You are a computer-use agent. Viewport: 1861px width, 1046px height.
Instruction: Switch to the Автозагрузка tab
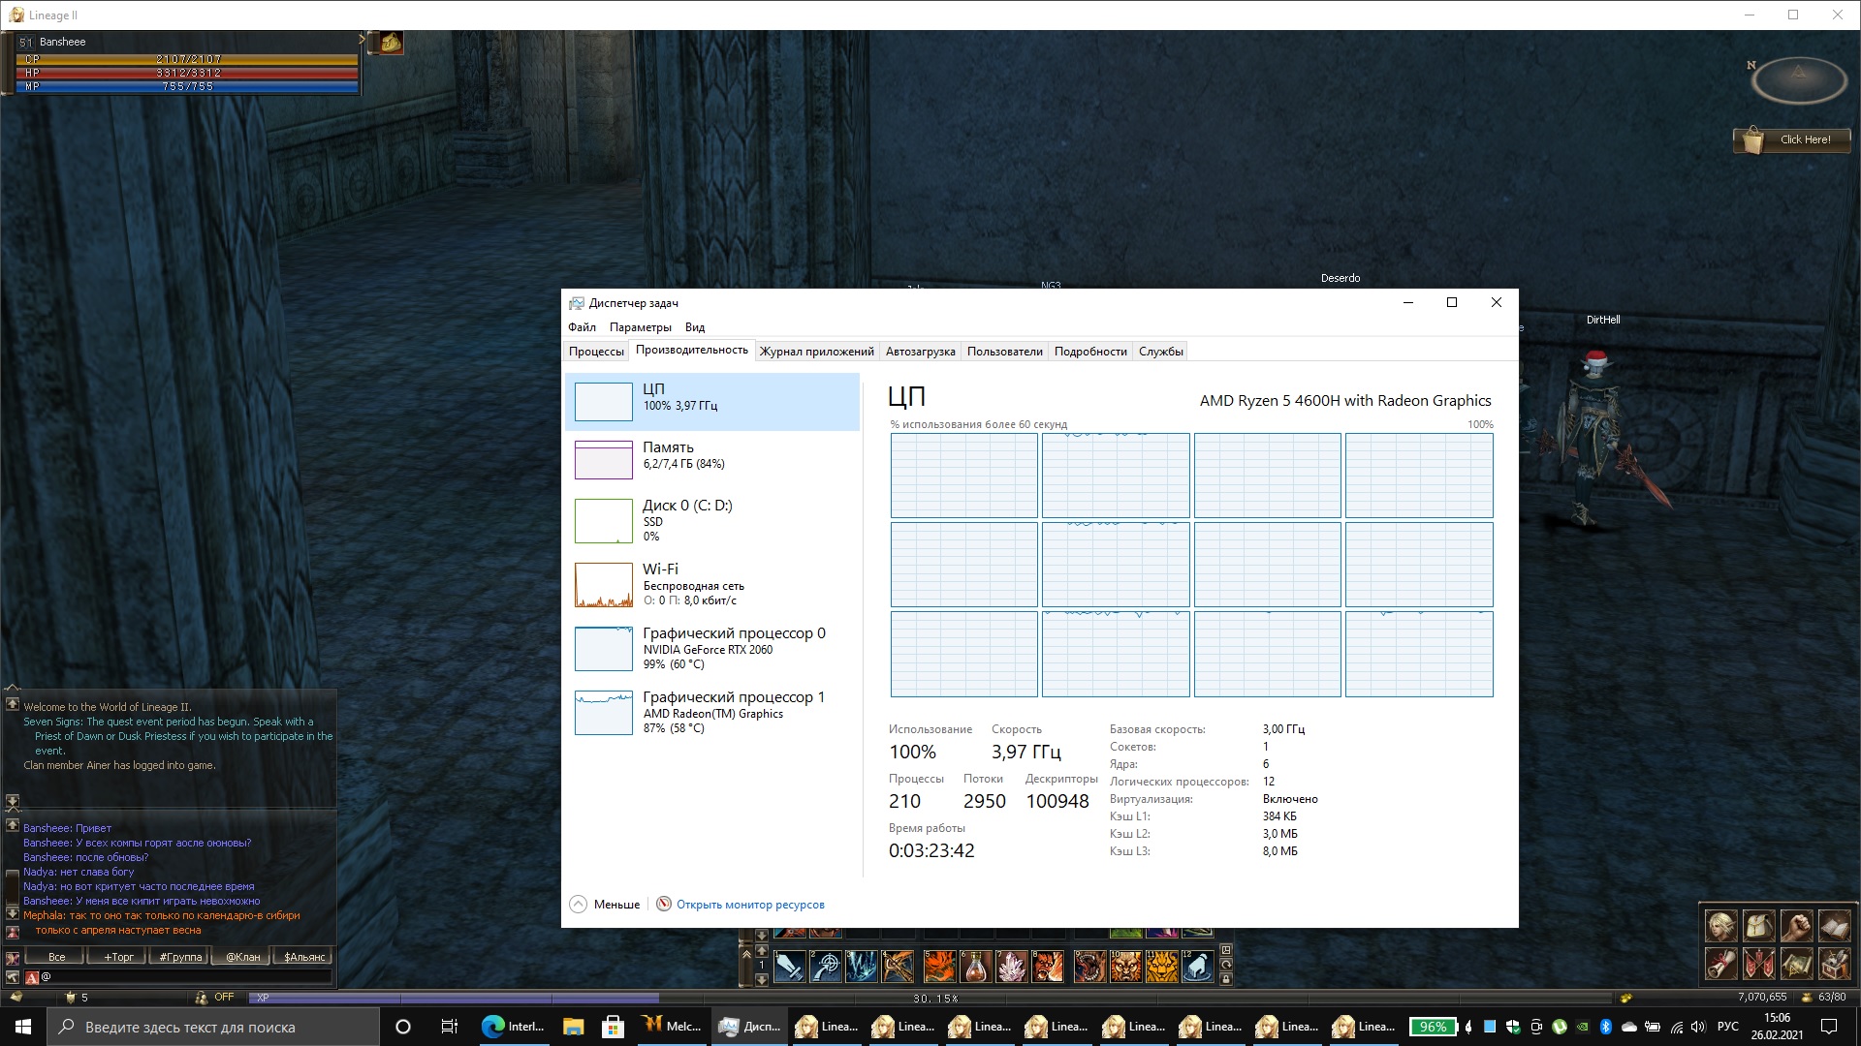pos(920,352)
